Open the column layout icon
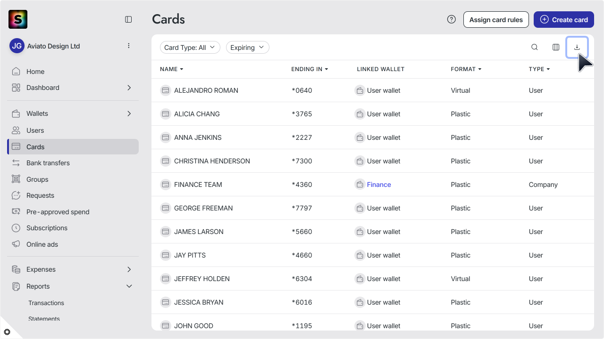This screenshot has width=604, height=339. tap(556, 47)
